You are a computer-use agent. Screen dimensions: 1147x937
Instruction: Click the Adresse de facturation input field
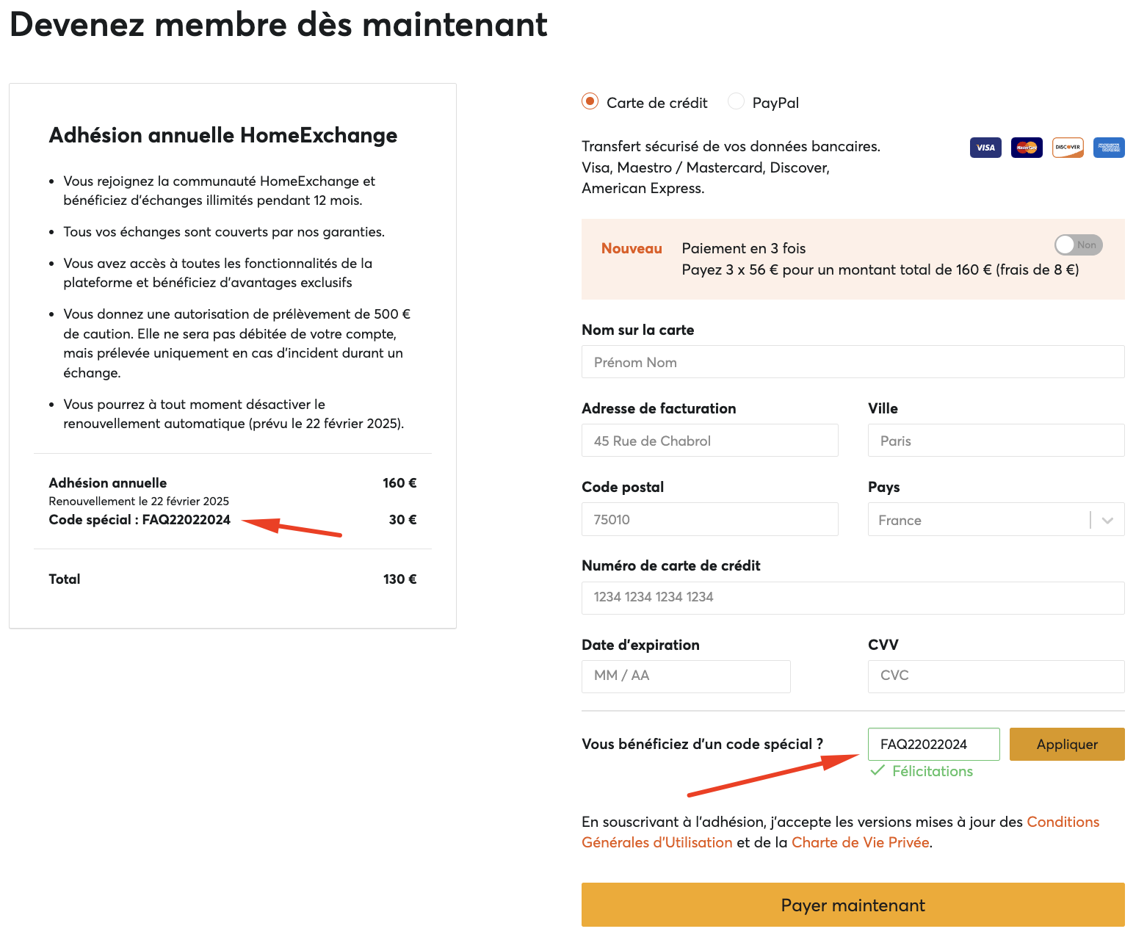coord(709,441)
